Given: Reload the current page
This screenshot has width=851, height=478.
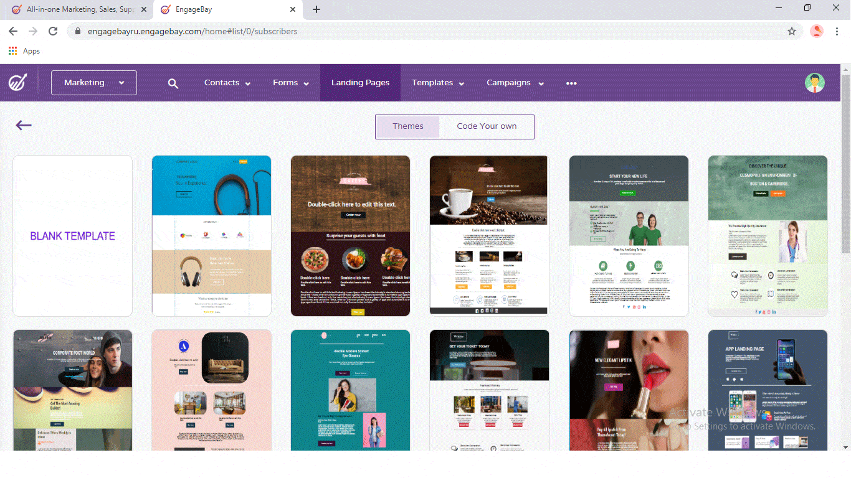Looking at the screenshot, I should pos(52,30).
